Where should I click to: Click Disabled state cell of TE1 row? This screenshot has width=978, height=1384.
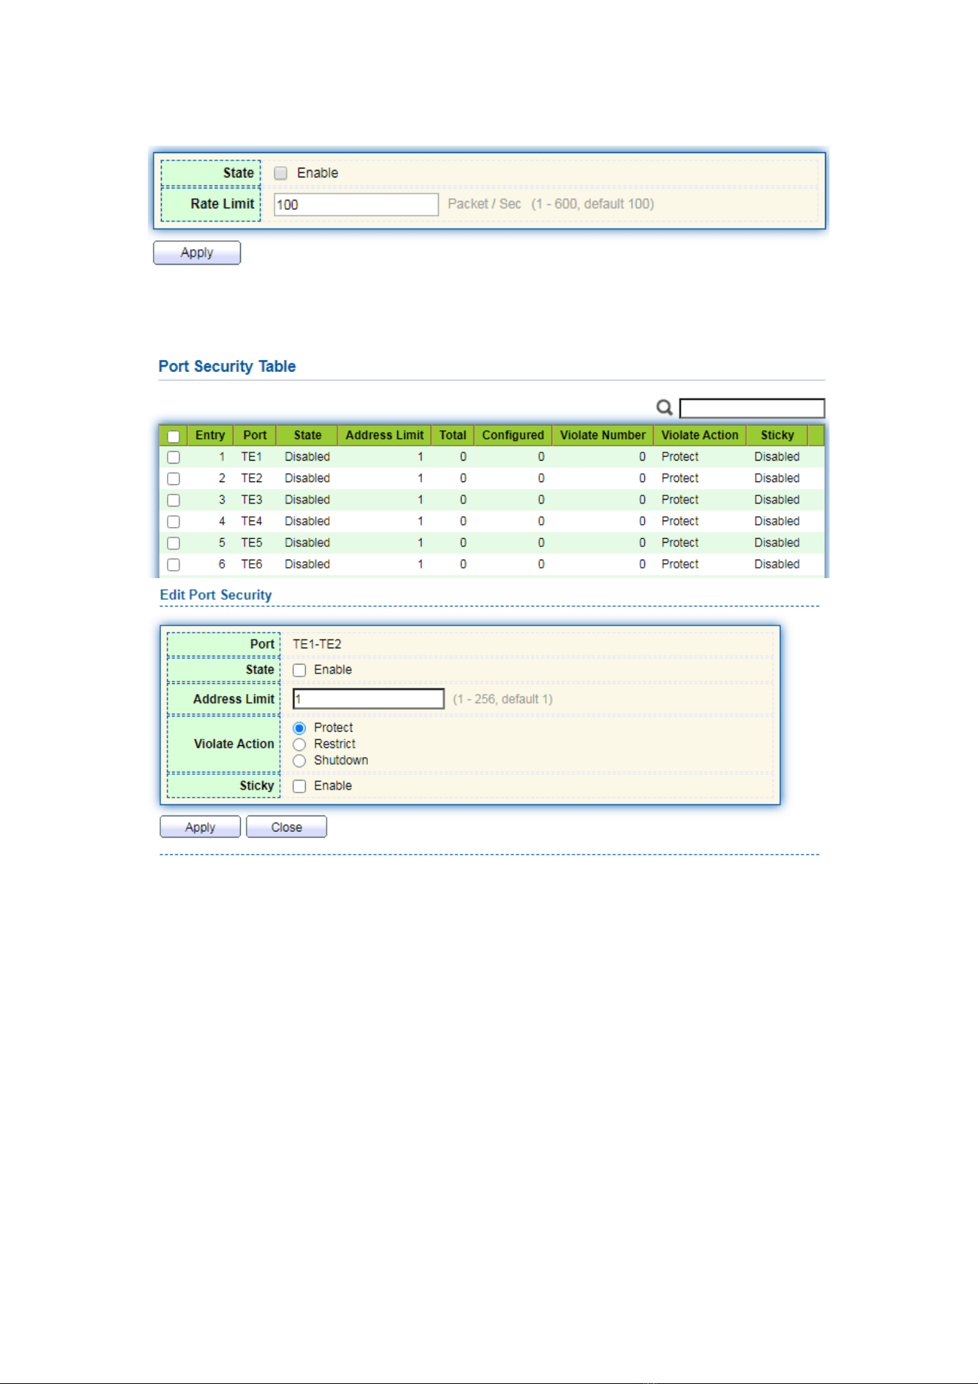pyautogui.click(x=307, y=457)
